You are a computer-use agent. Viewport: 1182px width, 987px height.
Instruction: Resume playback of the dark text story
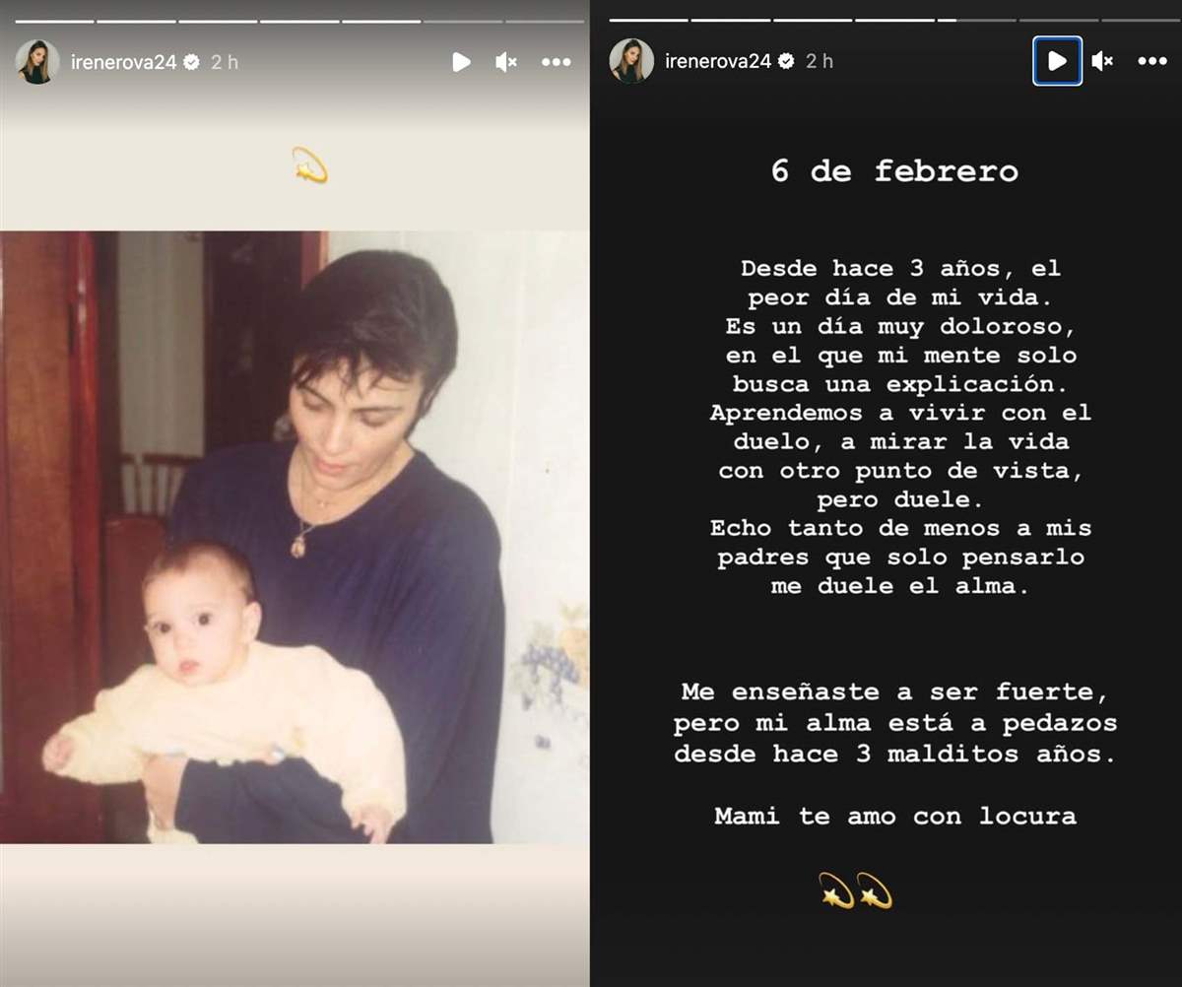coord(1057,61)
